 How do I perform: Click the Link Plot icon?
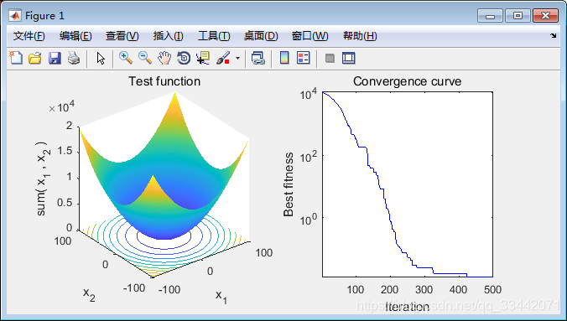coord(258,58)
